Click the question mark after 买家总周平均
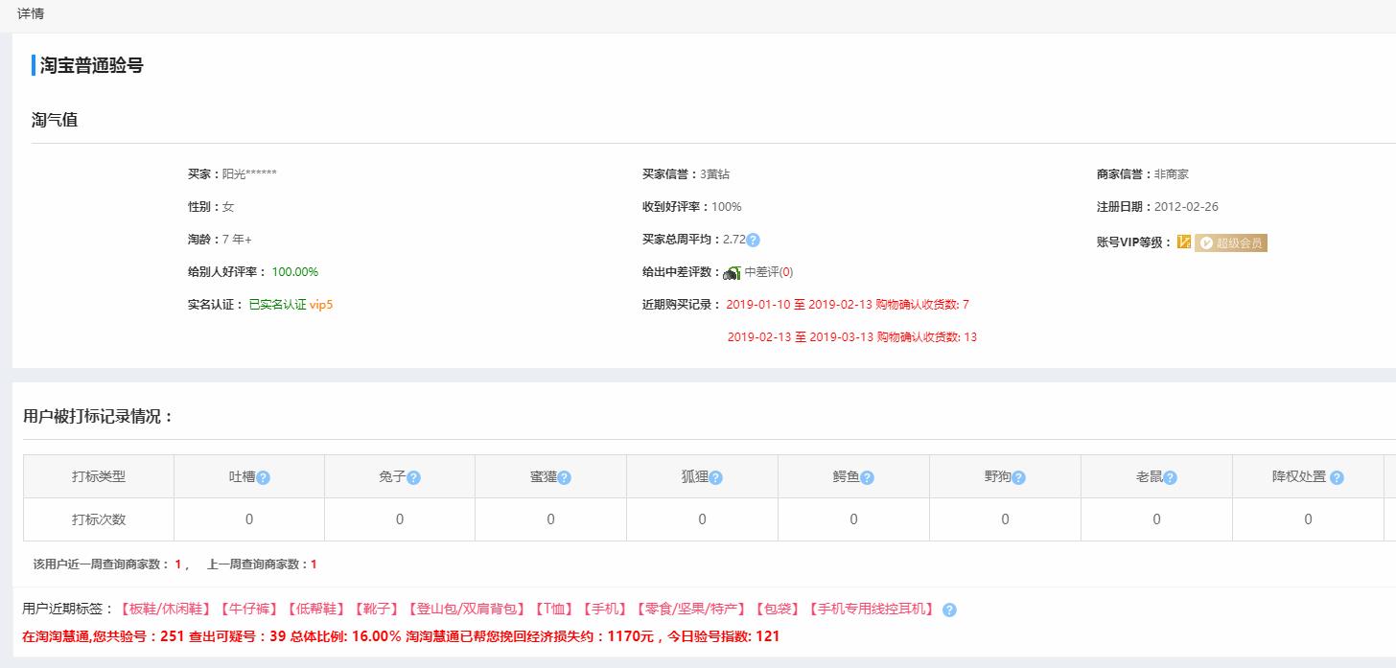The height and width of the screenshot is (668, 1396). (754, 240)
